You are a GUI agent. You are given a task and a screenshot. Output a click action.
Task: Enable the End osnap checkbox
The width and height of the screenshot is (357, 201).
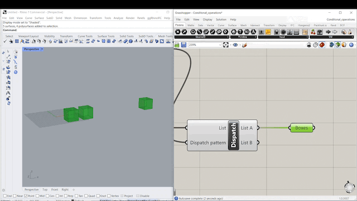coord(5,196)
